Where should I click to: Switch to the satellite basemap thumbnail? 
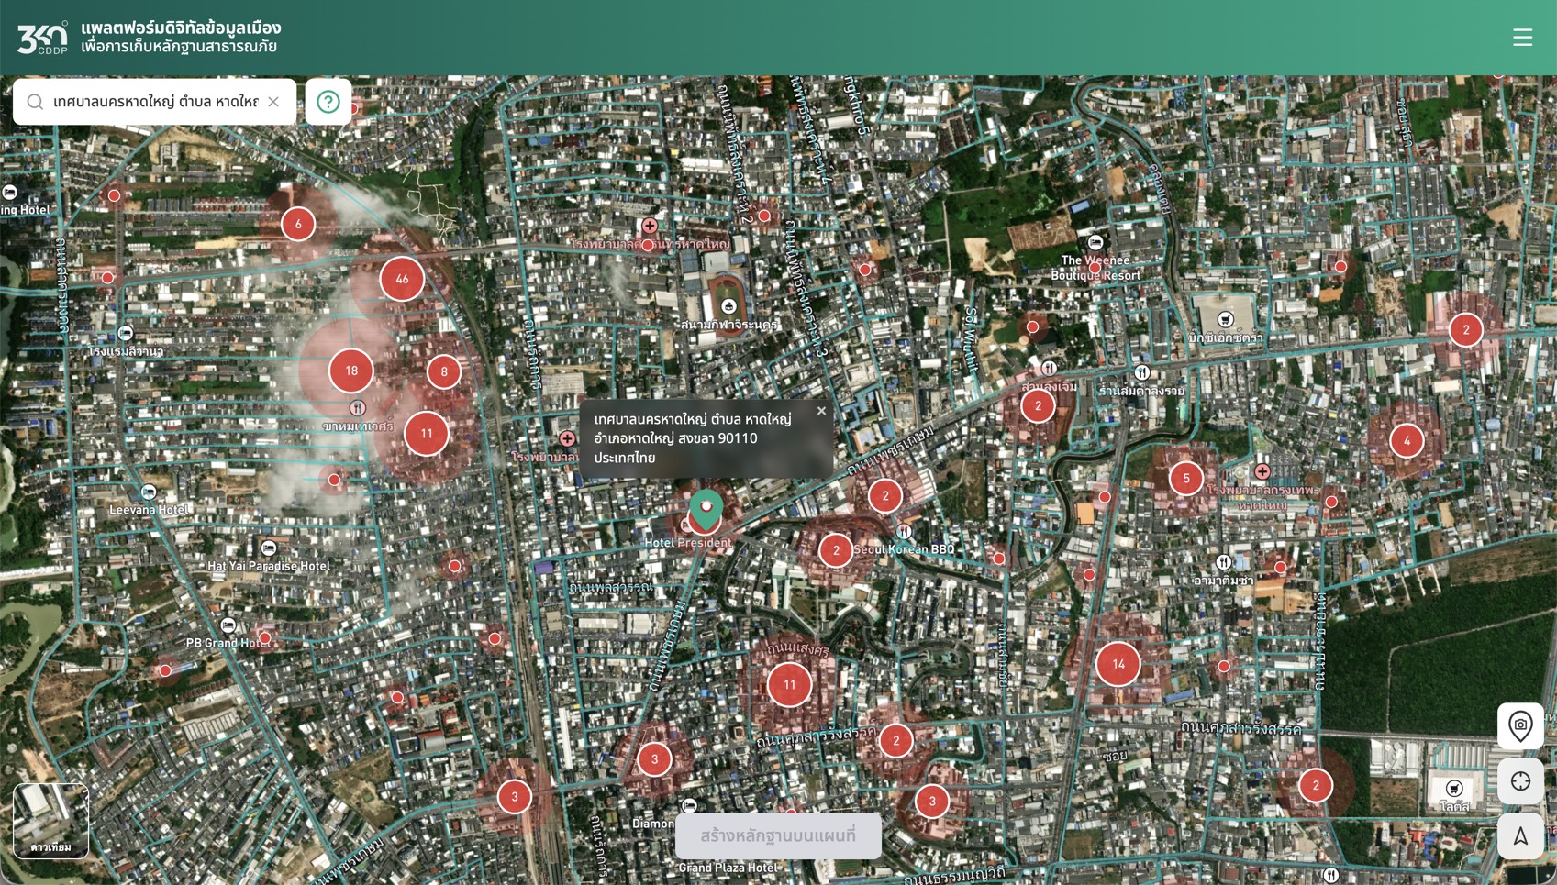point(51,820)
